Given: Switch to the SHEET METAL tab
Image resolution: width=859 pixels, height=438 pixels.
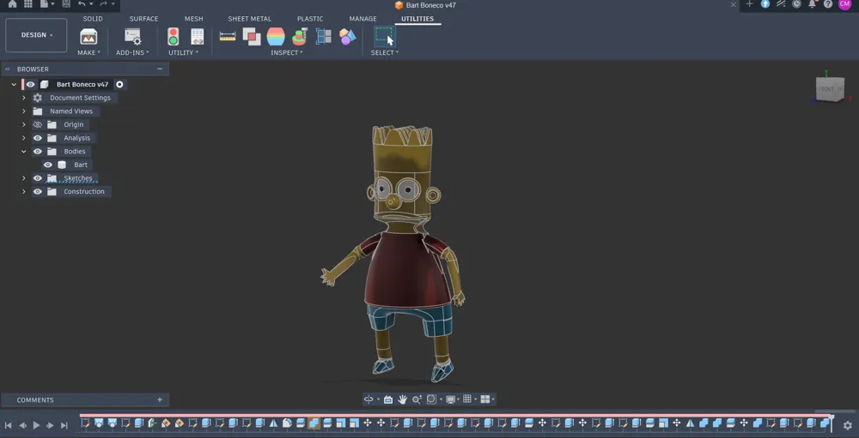Looking at the screenshot, I should [249, 19].
